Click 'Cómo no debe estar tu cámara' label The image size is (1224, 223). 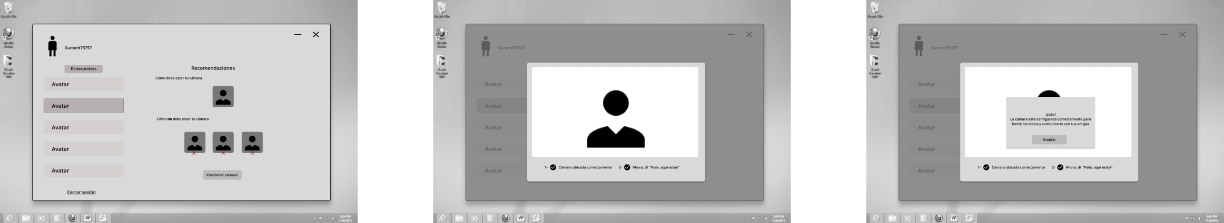(x=183, y=119)
